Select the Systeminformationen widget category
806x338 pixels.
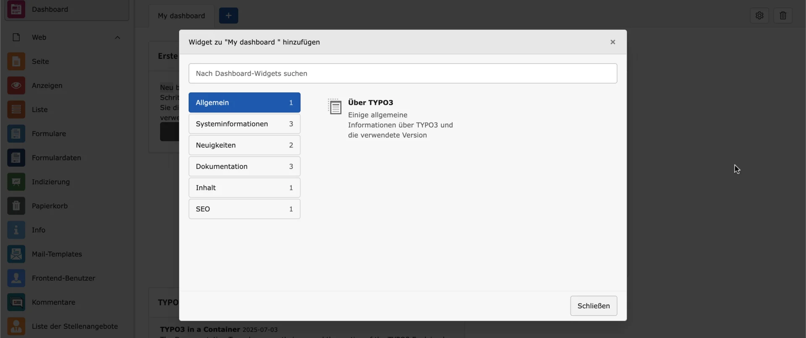[x=244, y=124]
